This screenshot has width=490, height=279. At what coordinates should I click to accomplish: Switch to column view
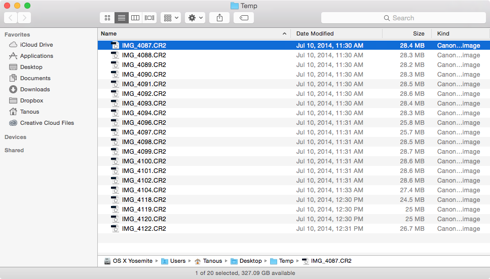click(x=135, y=18)
